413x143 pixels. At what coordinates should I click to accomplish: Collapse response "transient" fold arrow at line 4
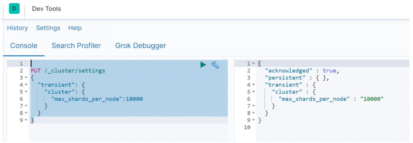(253, 85)
